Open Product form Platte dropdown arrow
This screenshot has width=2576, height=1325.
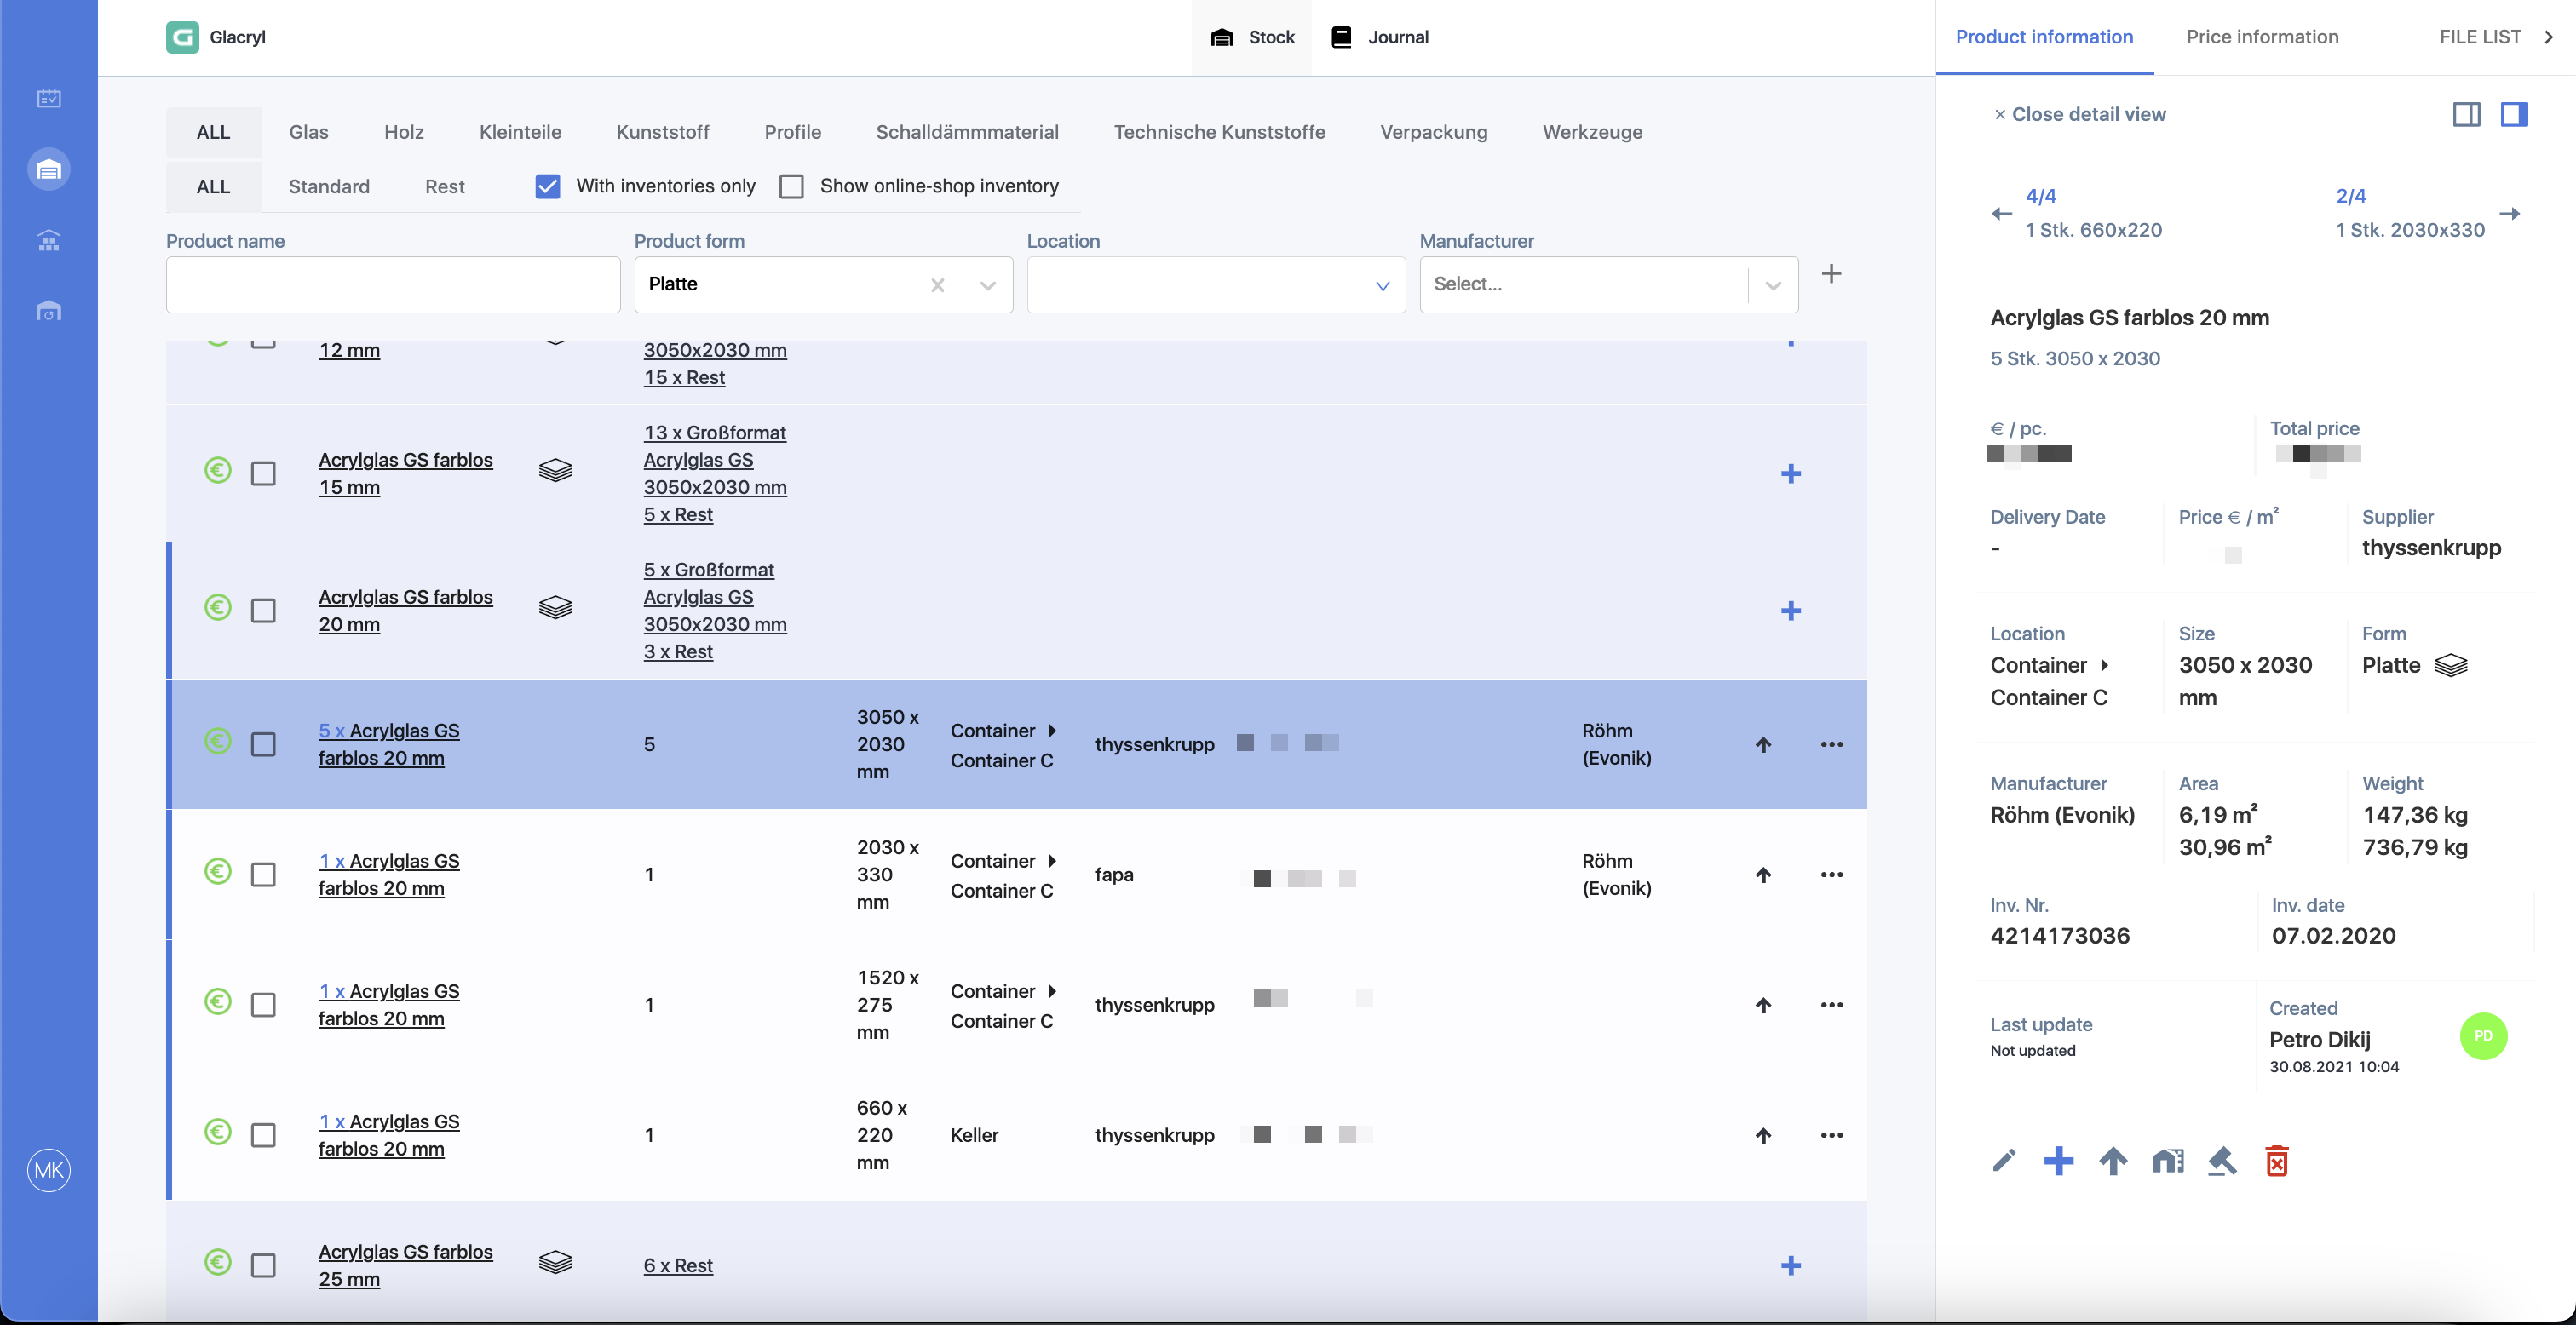[x=988, y=285]
